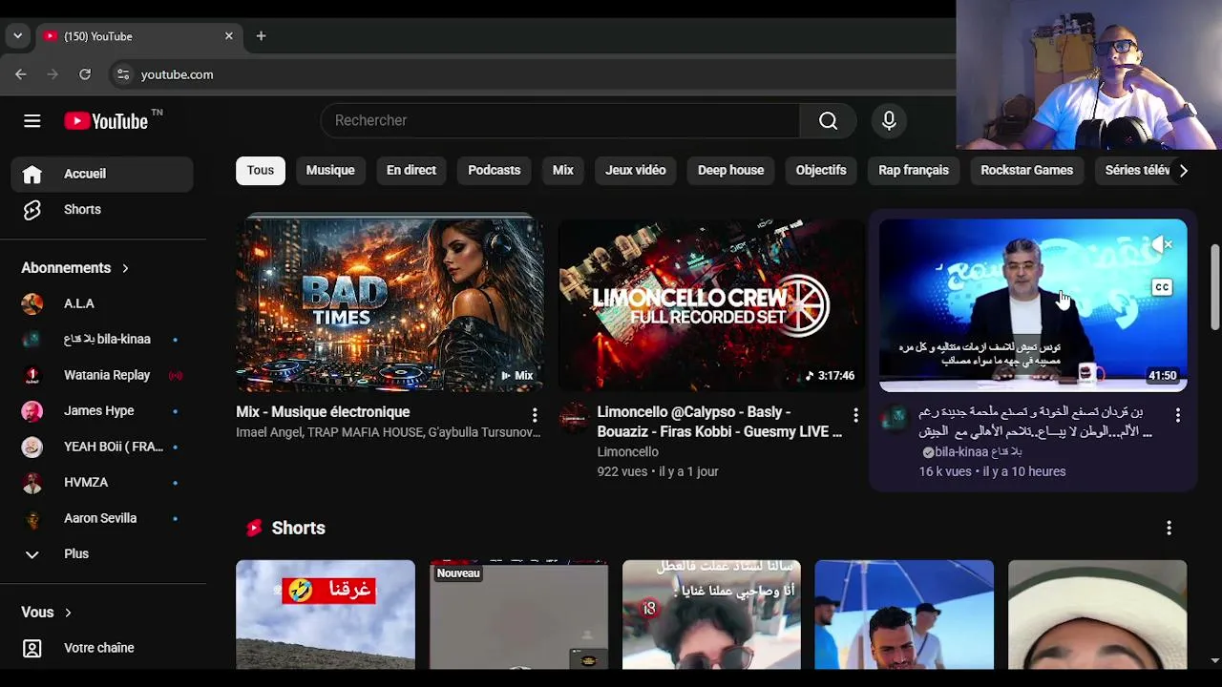Open Shorts from the sidebar
This screenshot has width=1222, height=687.
[102, 209]
